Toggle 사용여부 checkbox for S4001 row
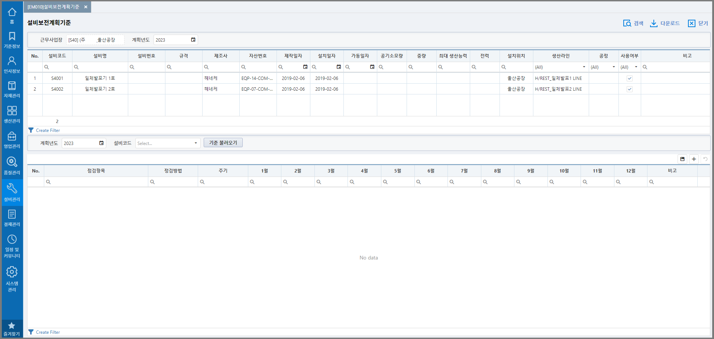 pos(630,78)
